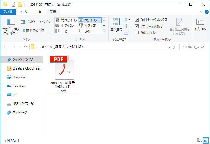This screenshot has width=210, height=144.
Task: Click the Add columns icon
Action: [127, 26]
